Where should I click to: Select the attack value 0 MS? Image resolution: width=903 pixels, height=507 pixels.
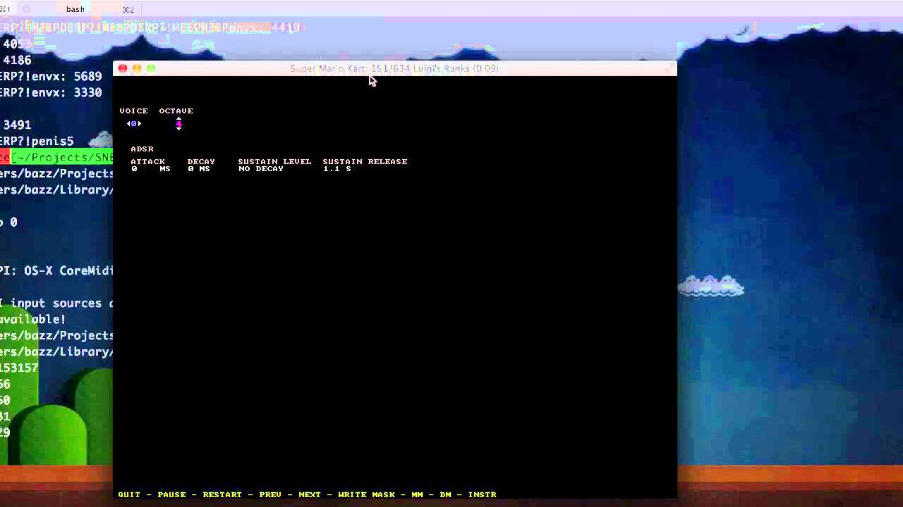tap(151, 169)
